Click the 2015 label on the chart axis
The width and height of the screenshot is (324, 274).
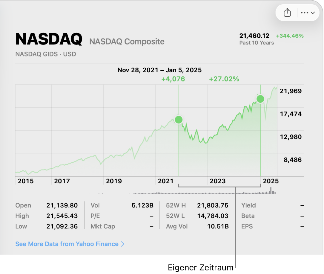pos(26,181)
